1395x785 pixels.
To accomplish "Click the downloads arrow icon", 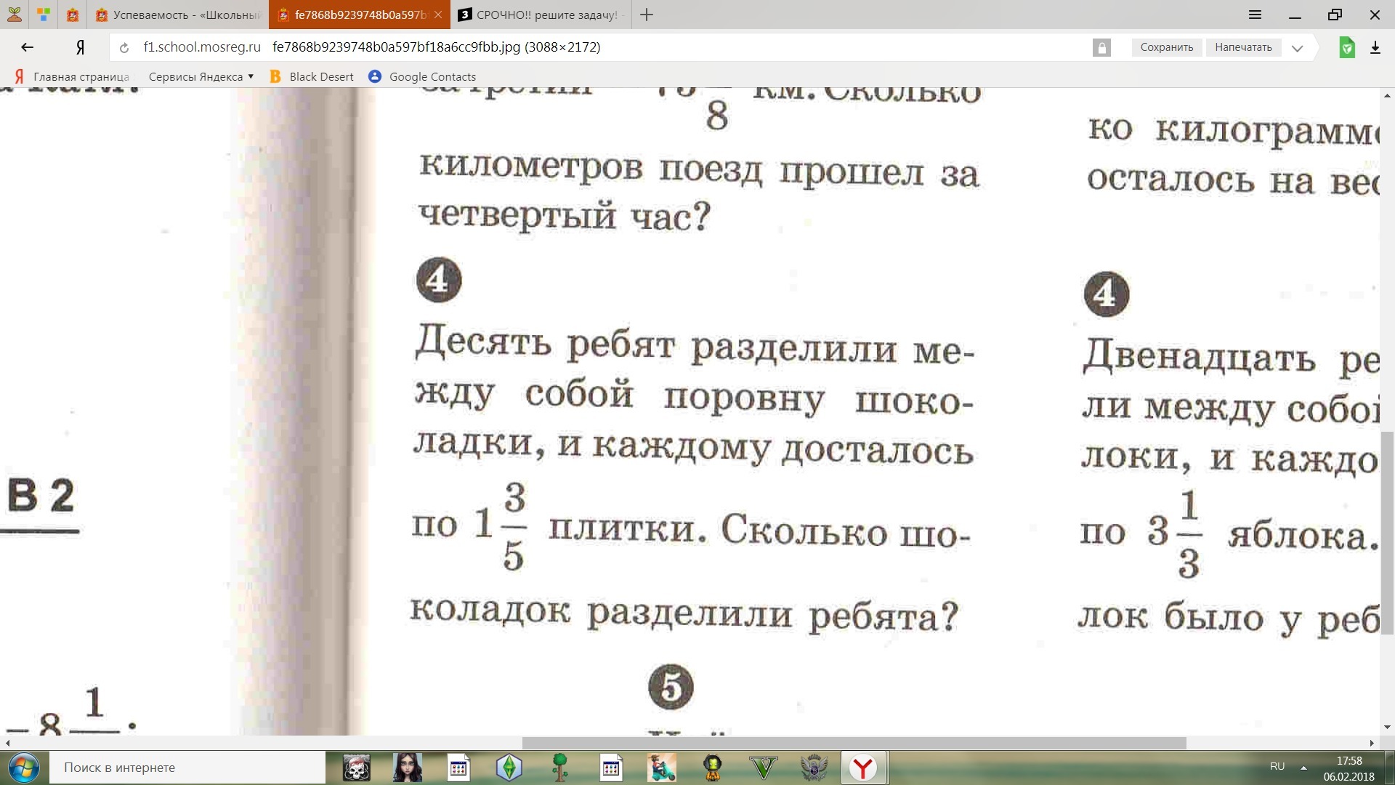I will [1375, 48].
